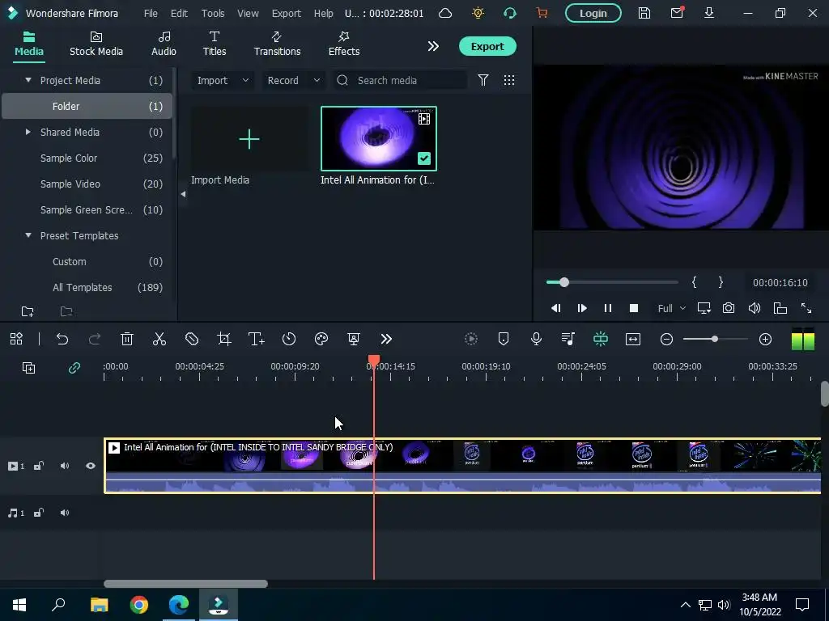
Task: Enter fullscreen preview with arrows icon
Action: tap(806, 308)
